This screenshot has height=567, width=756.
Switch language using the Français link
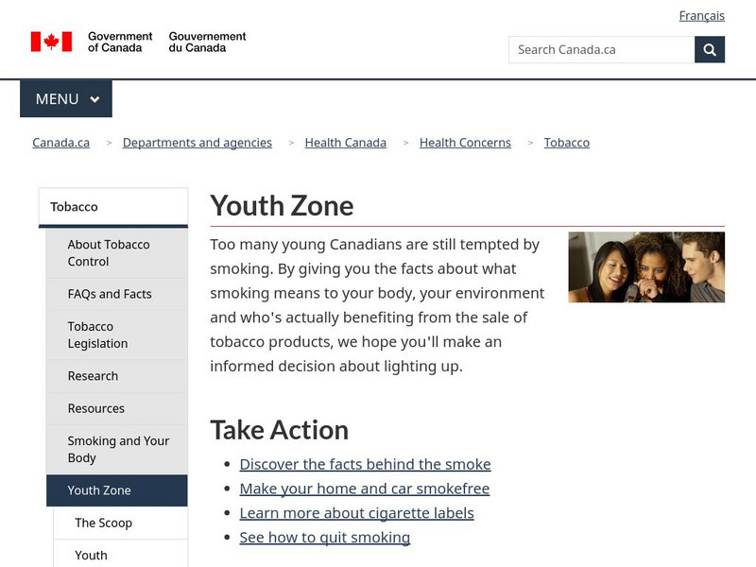[701, 15]
